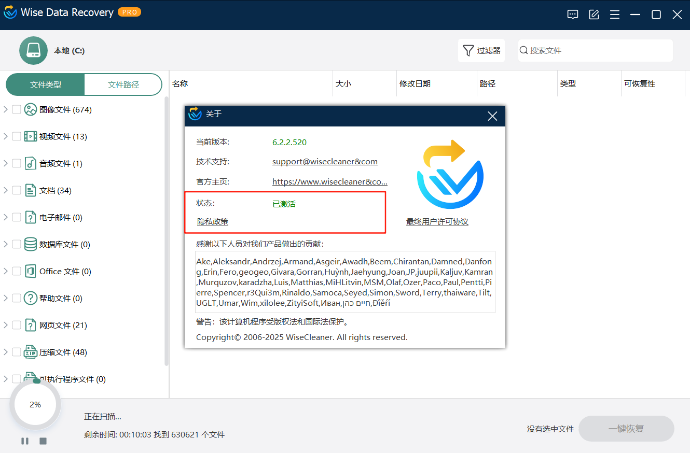Click the email files question-mark icon
The image size is (690, 453).
click(31, 217)
